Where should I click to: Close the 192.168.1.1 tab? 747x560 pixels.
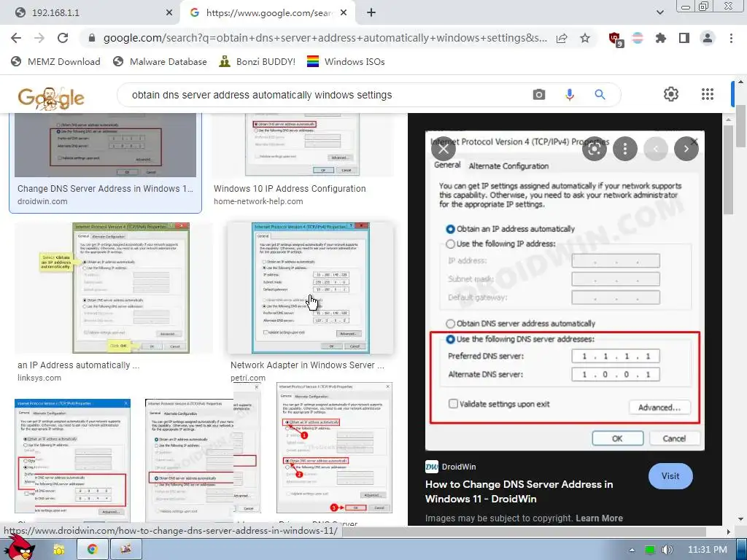tap(169, 13)
